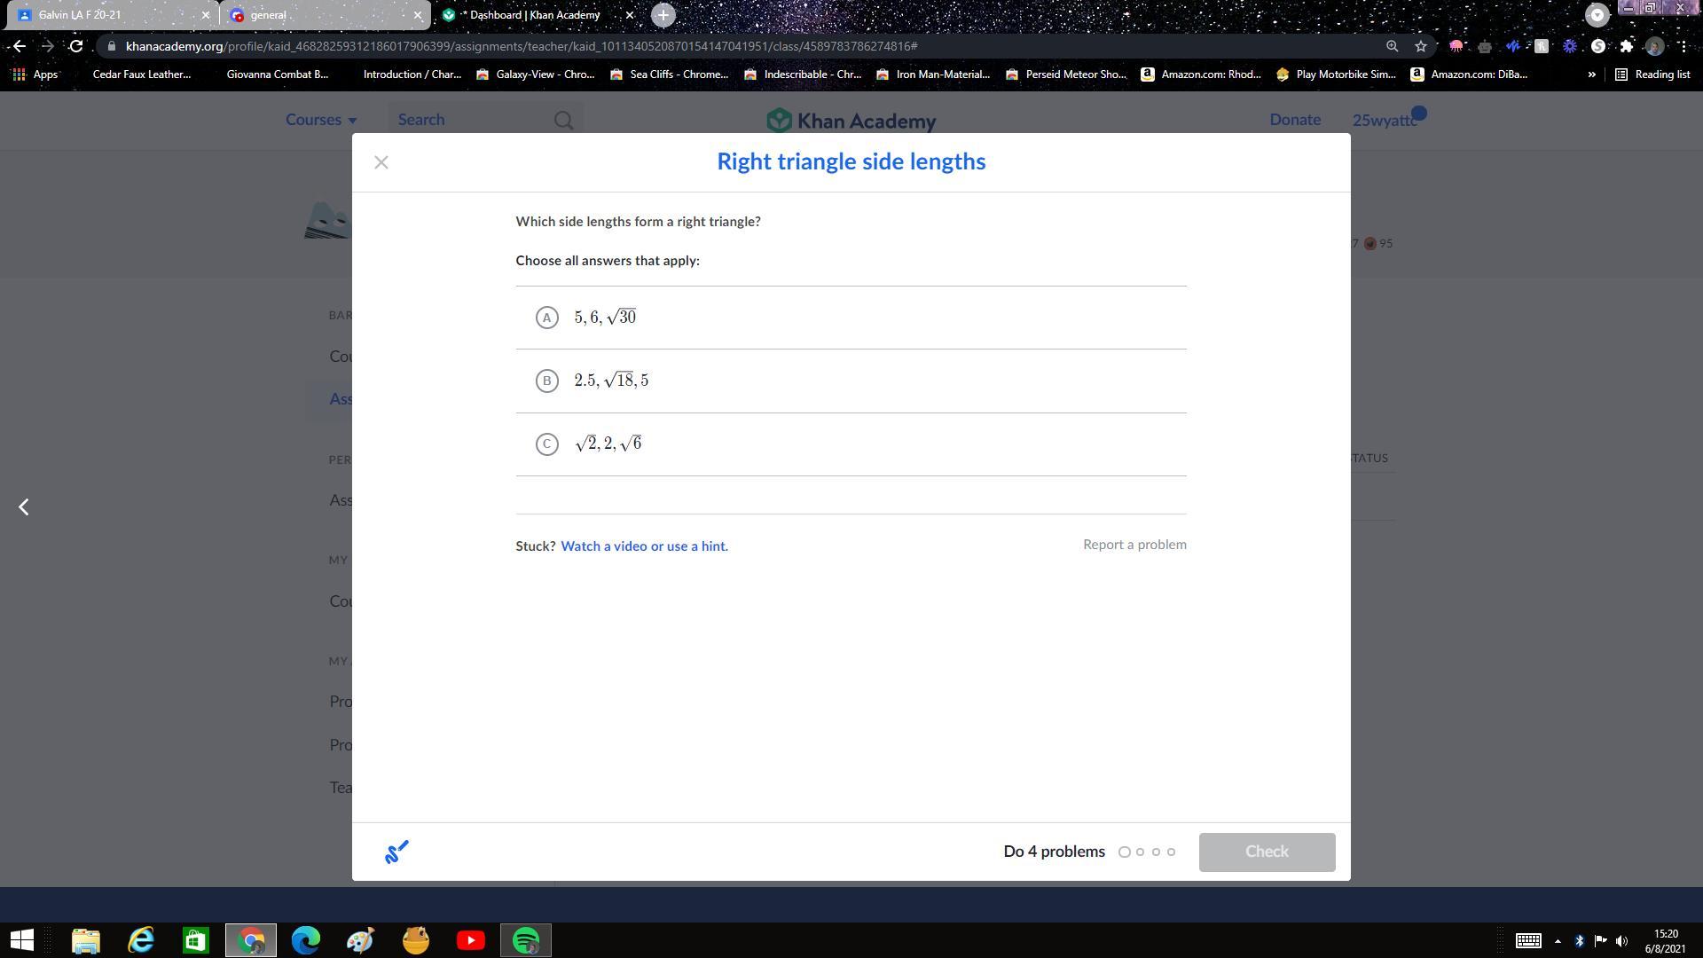Bookmark this page with the star icon
1703x958 pixels.
[1421, 46]
